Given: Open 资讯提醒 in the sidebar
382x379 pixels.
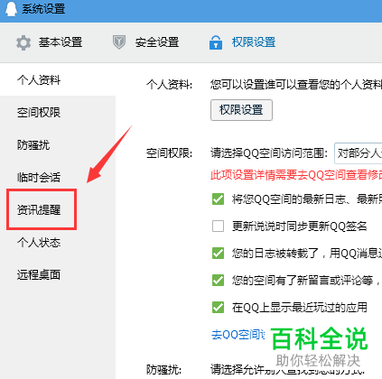Looking at the screenshot, I should [39, 210].
